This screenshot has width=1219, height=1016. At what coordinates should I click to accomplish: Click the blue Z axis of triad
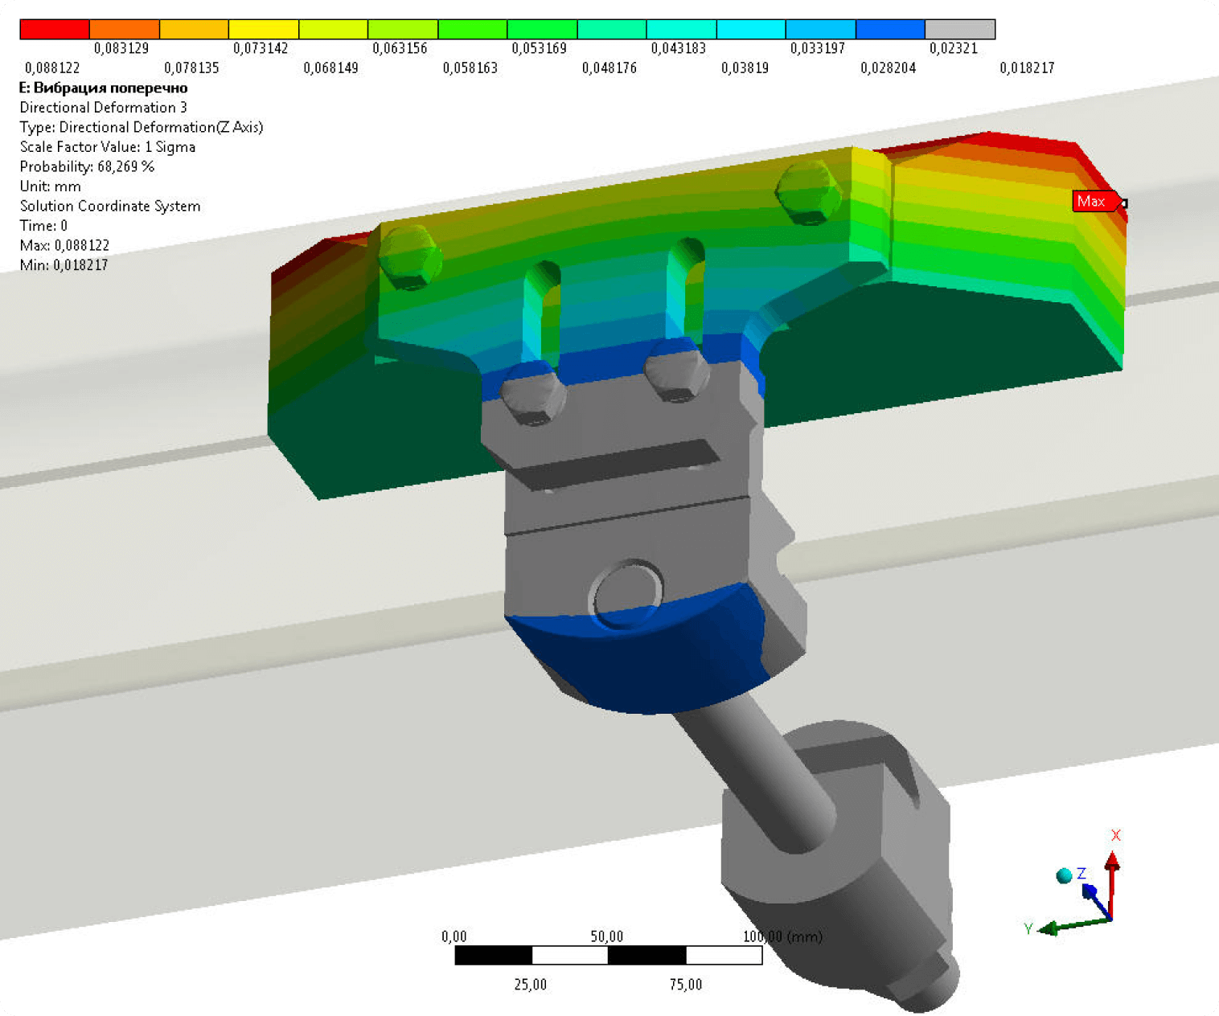click(x=1097, y=901)
